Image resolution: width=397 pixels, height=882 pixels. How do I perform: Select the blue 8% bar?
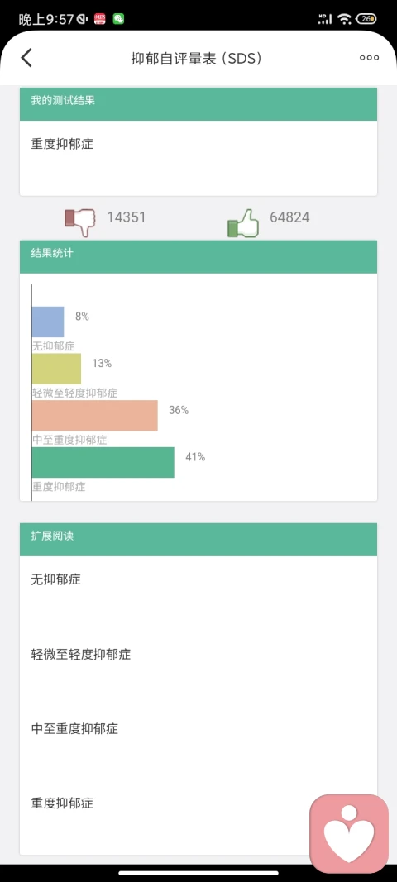[48, 322]
